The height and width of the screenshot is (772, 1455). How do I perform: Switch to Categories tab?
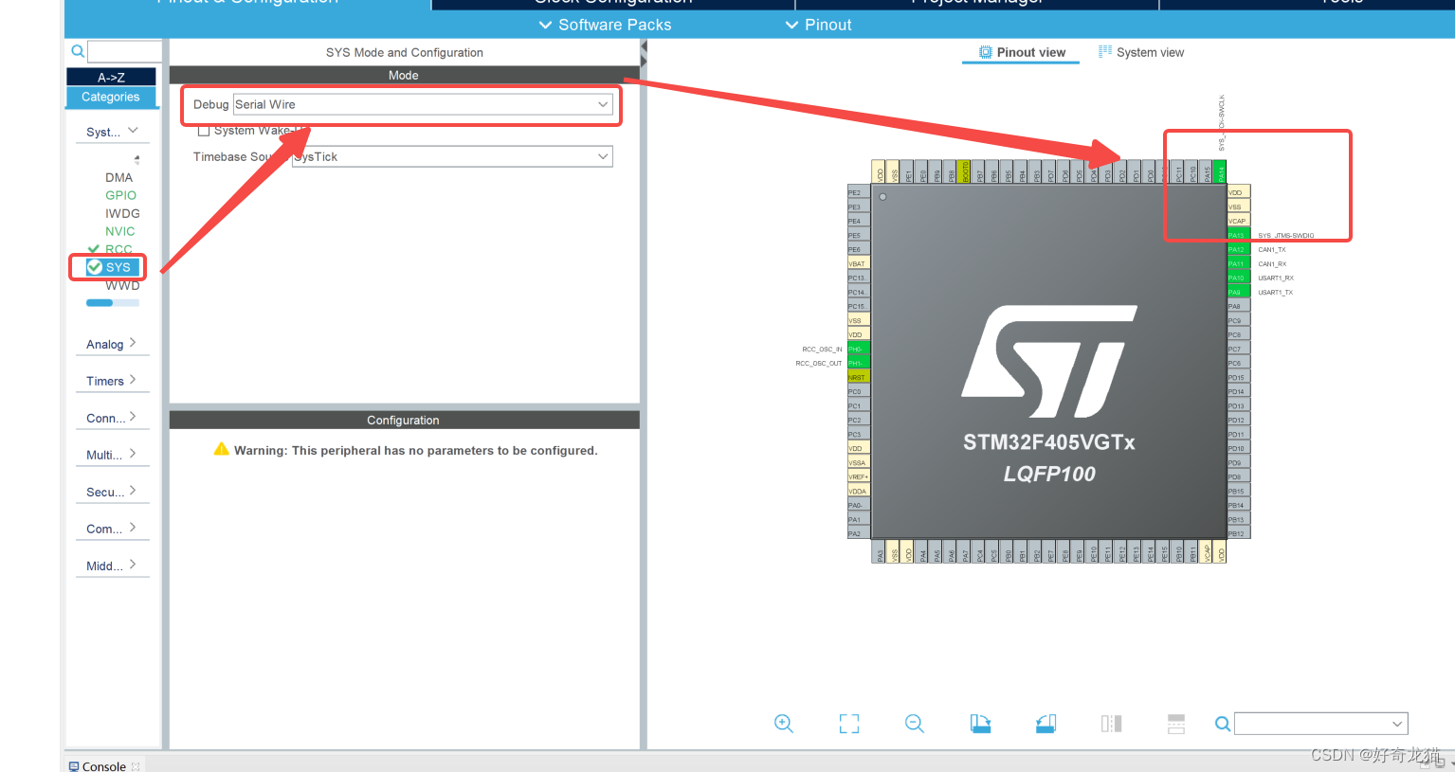(x=111, y=97)
